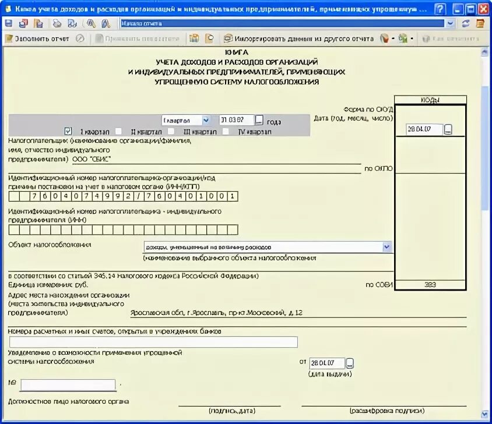
Task: Click the refresh arrows icon in top toolbar
Action: tap(466, 23)
